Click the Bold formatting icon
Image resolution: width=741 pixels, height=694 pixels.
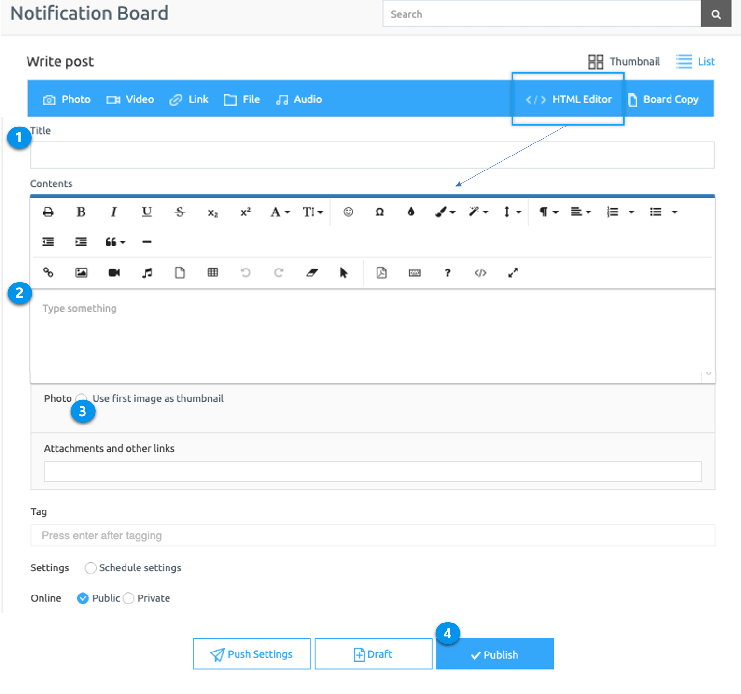tap(81, 212)
